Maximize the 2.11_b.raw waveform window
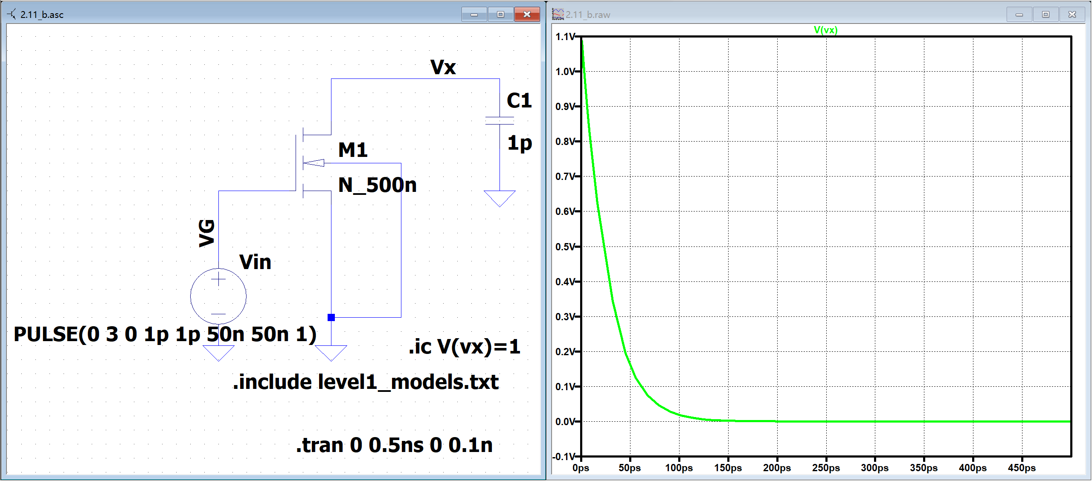 click(1046, 14)
